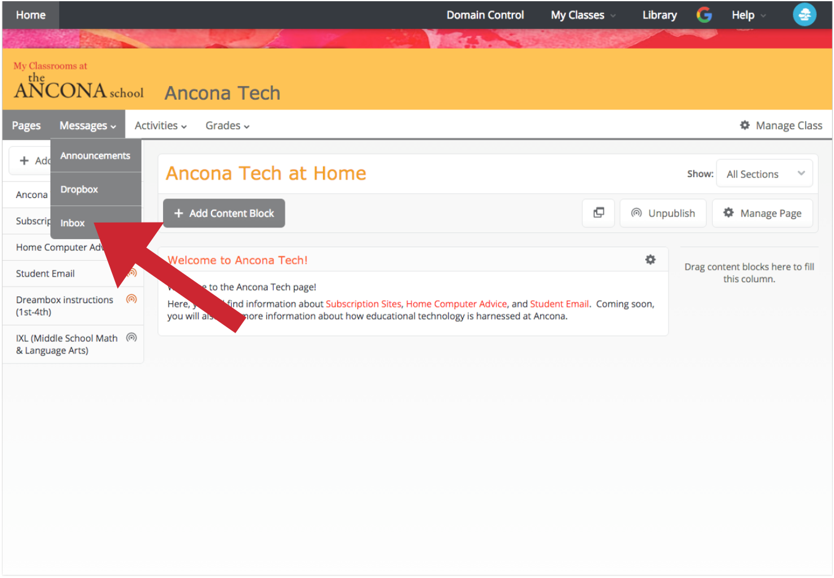
Task: Open the My Classes dropdown
Action: coord(583,15)
